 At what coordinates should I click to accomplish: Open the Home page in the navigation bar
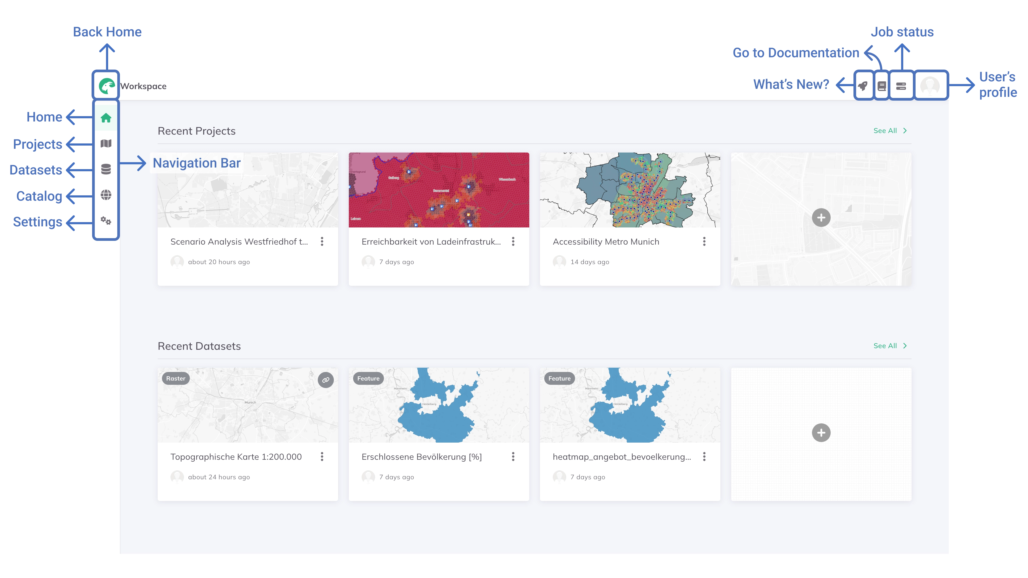(x=106, y=118)
